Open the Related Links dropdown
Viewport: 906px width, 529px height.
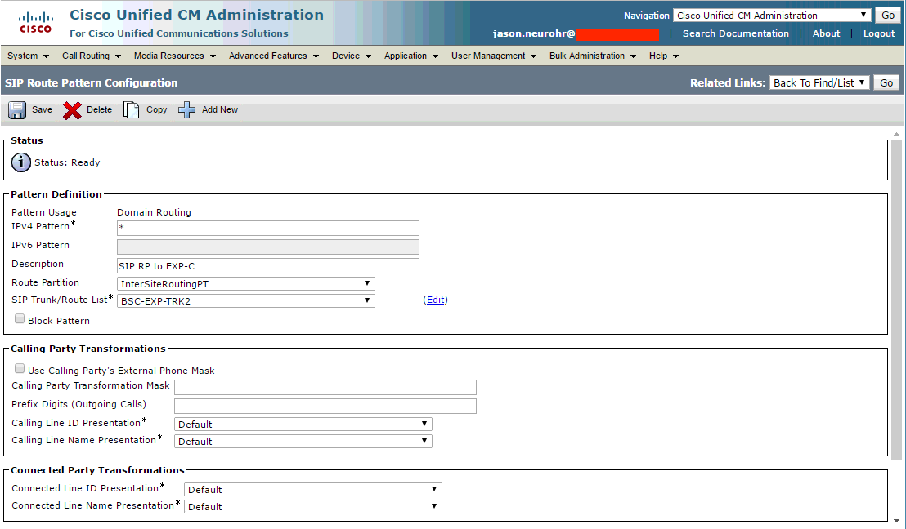(x=819, y=83)
